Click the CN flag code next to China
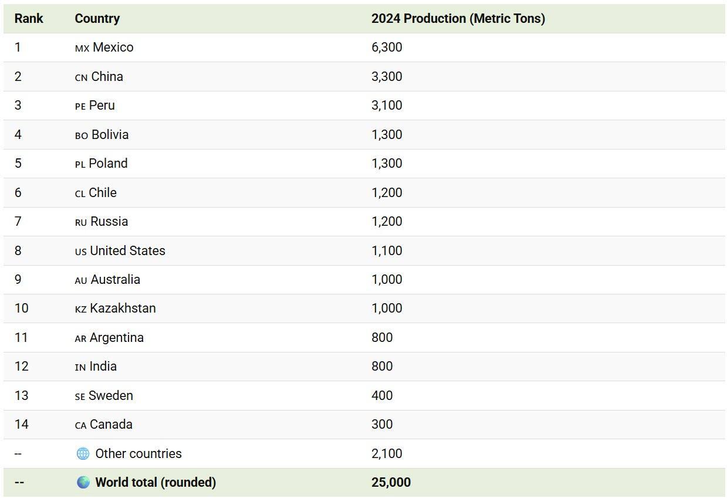 [81, 77]
